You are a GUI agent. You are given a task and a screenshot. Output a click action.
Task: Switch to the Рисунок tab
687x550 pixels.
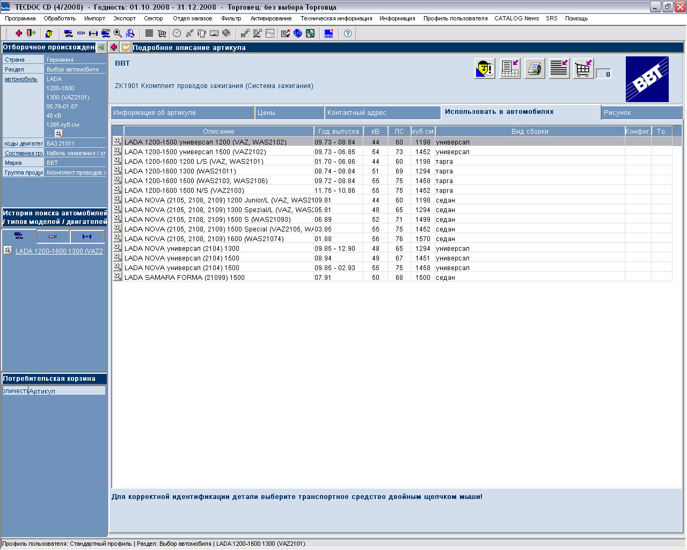click(x=641, y=113)
